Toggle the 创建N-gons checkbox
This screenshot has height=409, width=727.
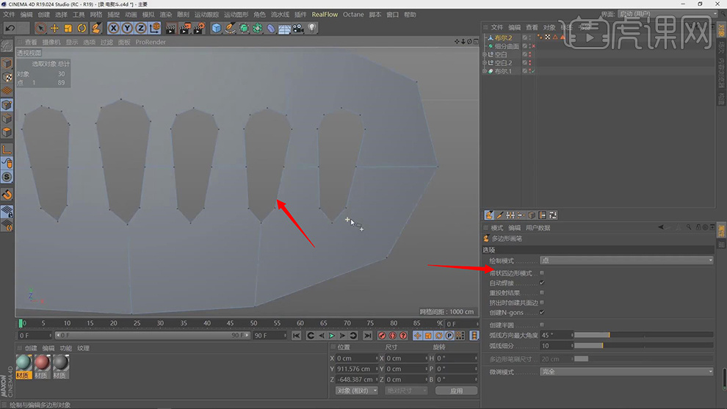coord(542,312)
